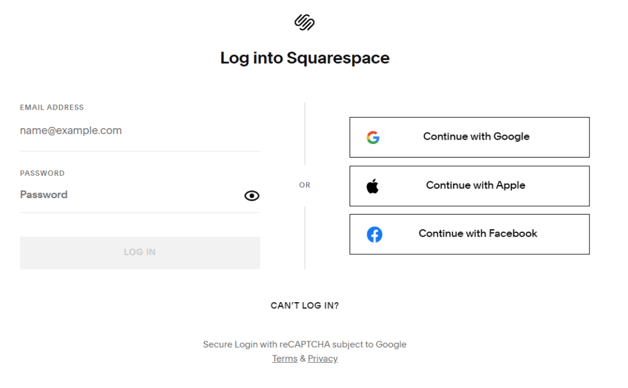The width and height of the screenshot is (628, 388).
Task: Click the Log into Squarespace heading
Action: [x=305, y=58]
